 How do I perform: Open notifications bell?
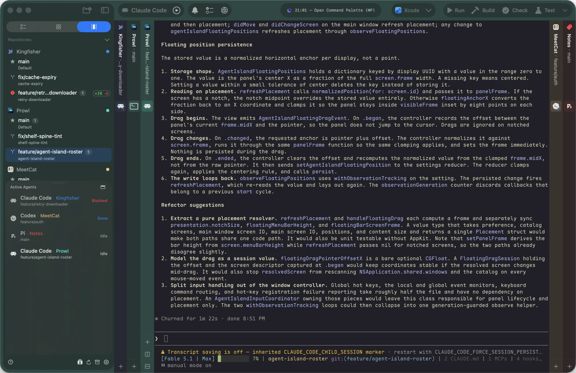pyautogui.click(x=195, y=10)
